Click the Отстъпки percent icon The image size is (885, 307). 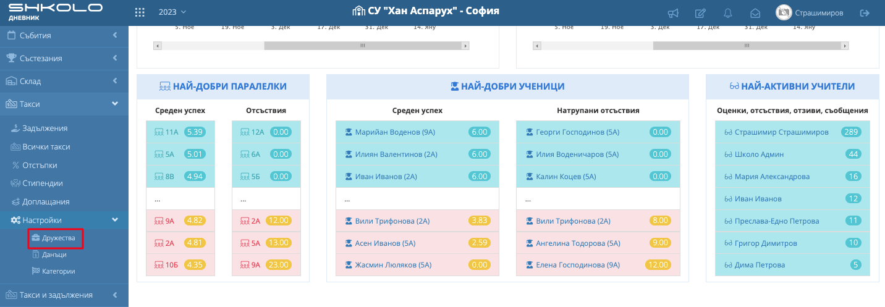pos(16,166)
